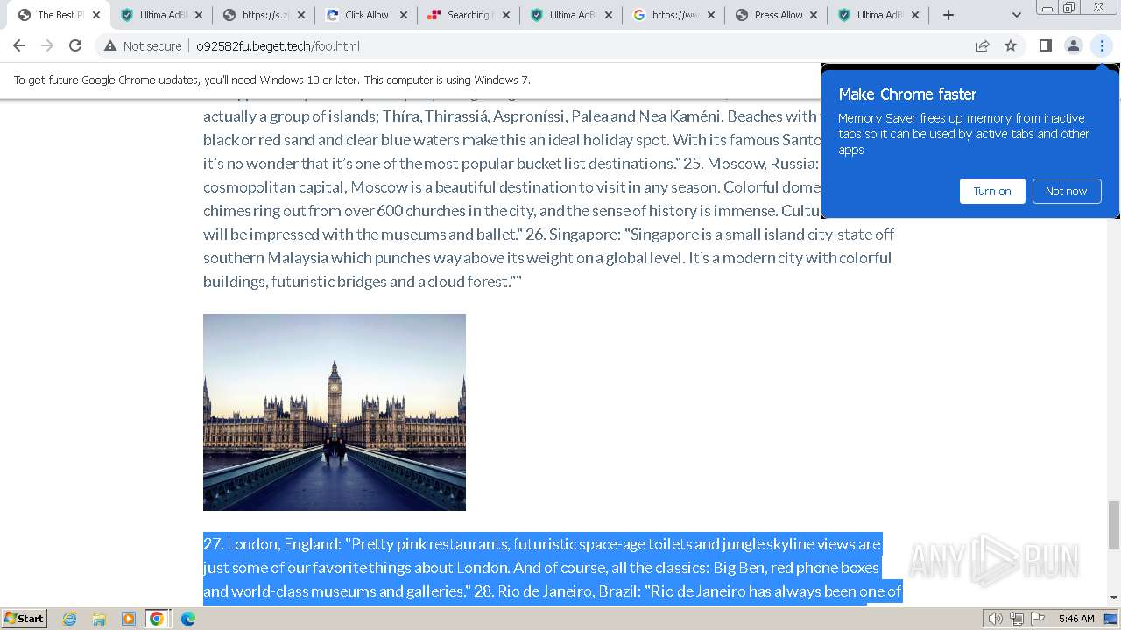Click the Big Ben London photo
Viewport: 1121px width, 630px height.
pos(335,412)
